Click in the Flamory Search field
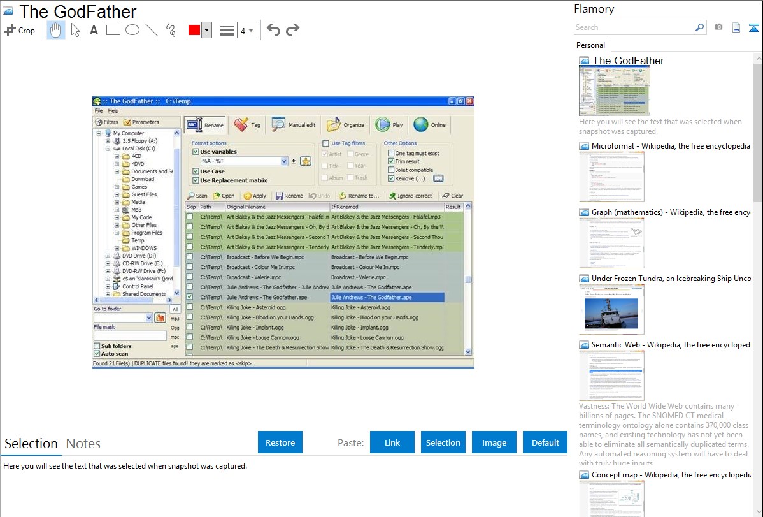 (x=634, y=27)
